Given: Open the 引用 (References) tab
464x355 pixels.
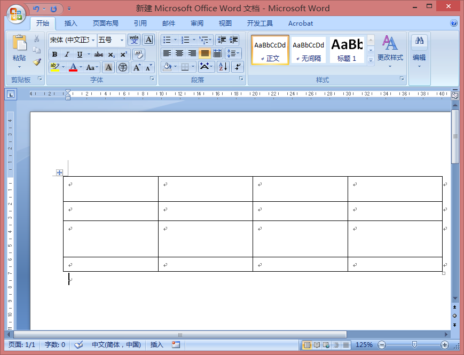Looking at the screenshot, I should click(x=140, y=23).
